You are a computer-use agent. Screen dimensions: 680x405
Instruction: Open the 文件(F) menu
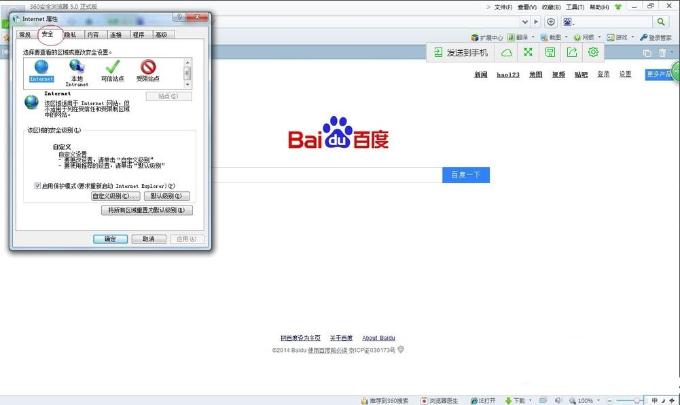[503, 7]
